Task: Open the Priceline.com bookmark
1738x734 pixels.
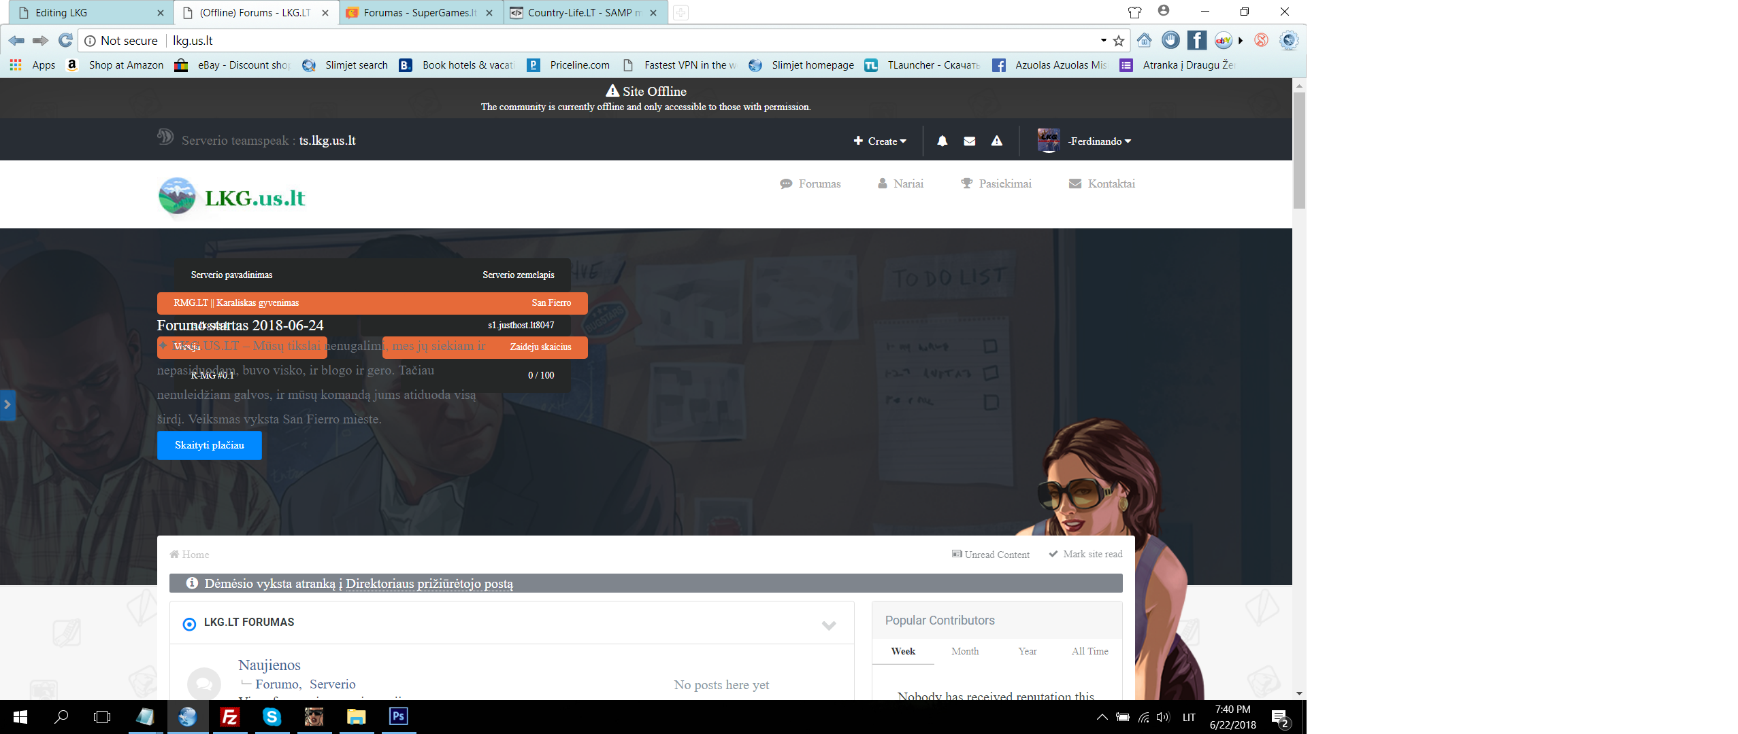Action: (x=569, y=65)
